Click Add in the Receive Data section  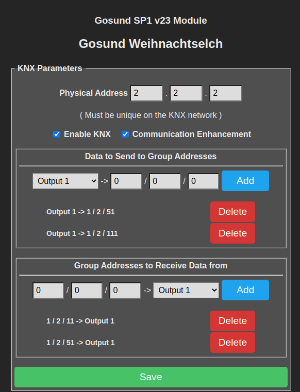tap(245, 290)
